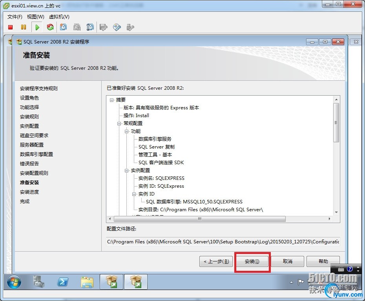Click the scroll down arrow of summary tree

click(336, 212)
